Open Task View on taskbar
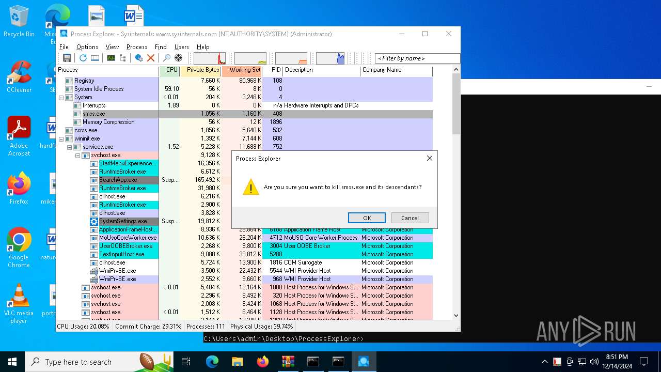Viewport: 661px width, 372px height. tap(186, 362)
